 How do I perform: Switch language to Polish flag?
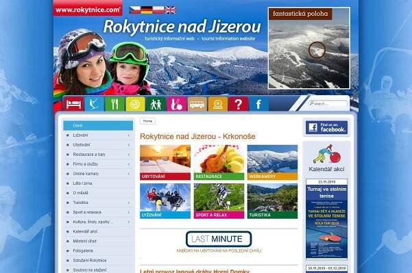[158, 10]
